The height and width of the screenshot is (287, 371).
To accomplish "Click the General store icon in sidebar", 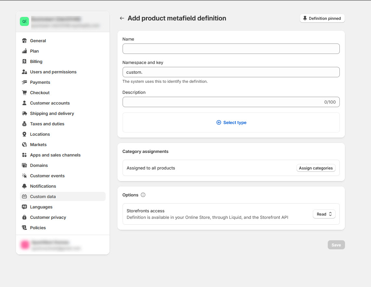I will 24,41.
